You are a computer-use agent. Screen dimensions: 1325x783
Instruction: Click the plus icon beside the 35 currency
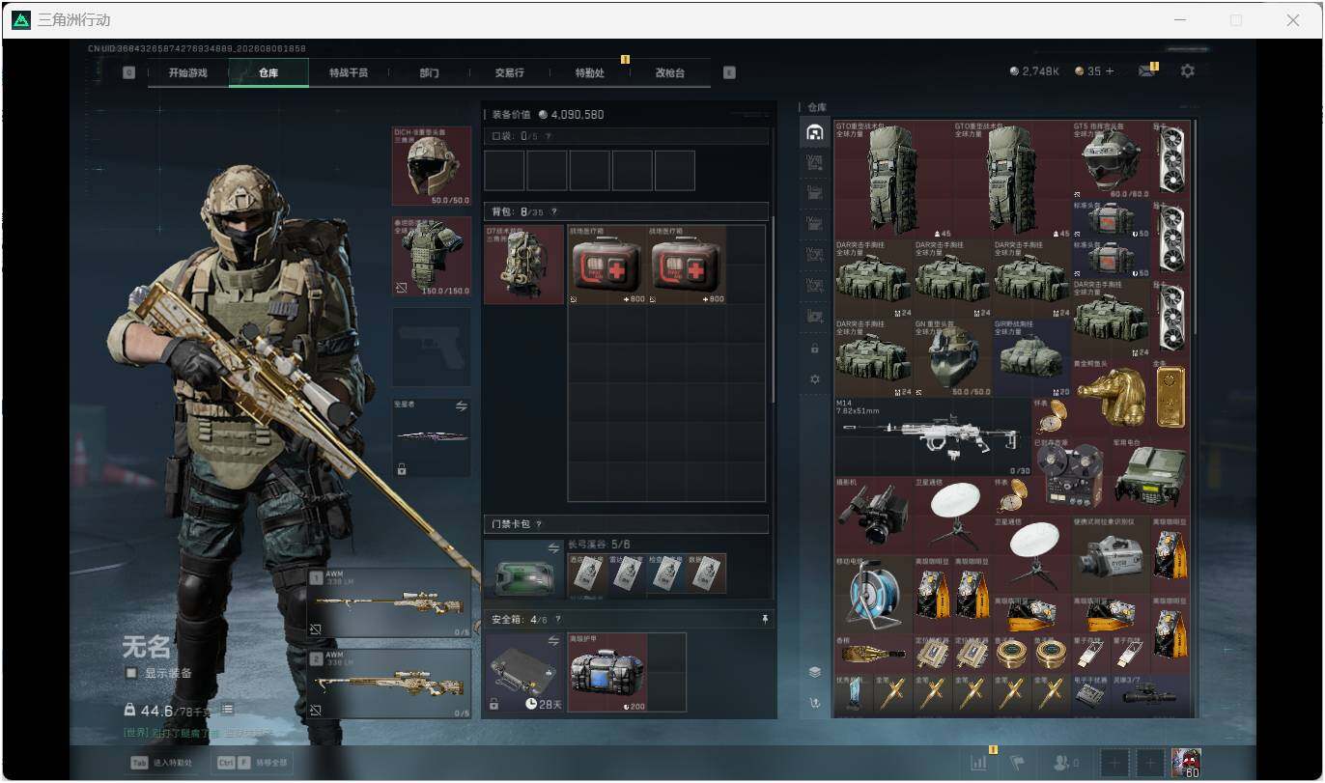1109,71
